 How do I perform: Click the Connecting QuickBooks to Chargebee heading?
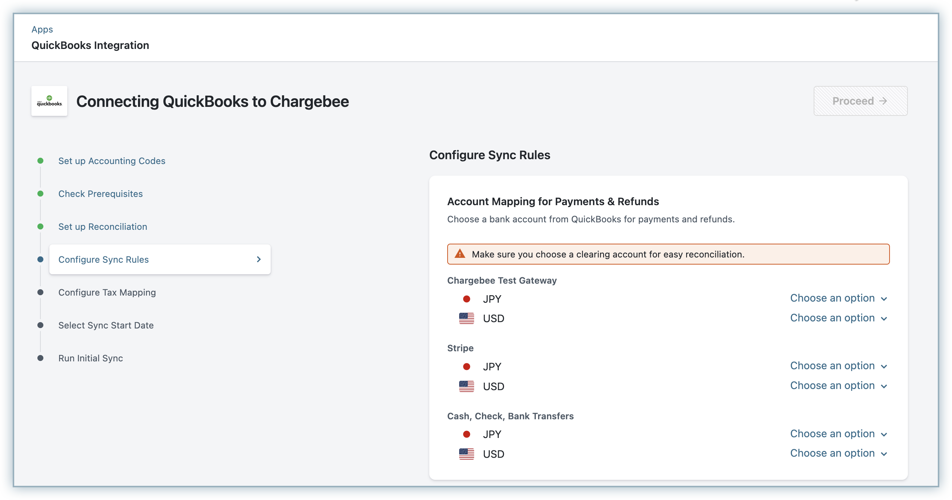click(212, 101)
